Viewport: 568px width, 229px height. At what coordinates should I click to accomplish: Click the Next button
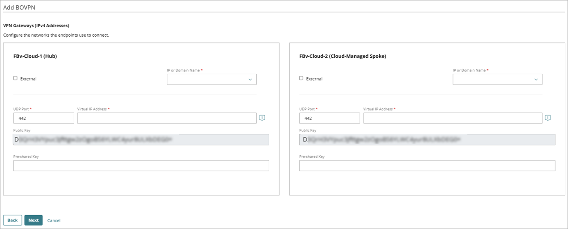point(34,220)
